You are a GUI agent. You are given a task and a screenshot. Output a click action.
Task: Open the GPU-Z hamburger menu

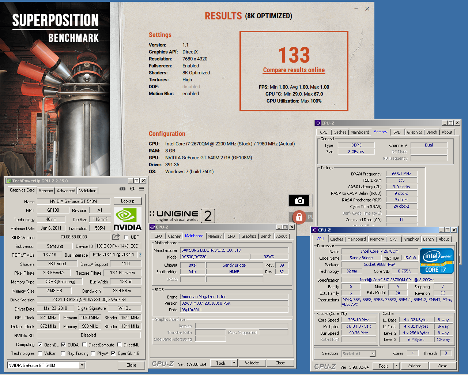tap(141, 189)
